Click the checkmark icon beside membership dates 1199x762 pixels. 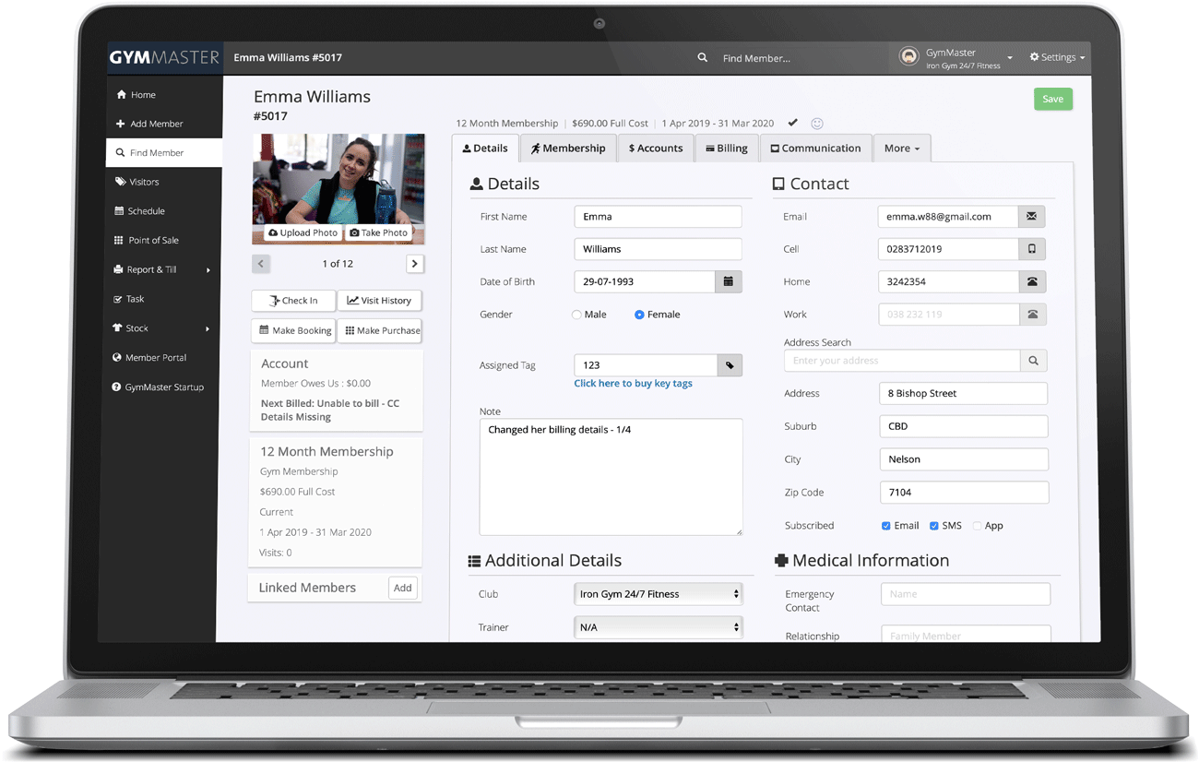(x=793, y=123)
